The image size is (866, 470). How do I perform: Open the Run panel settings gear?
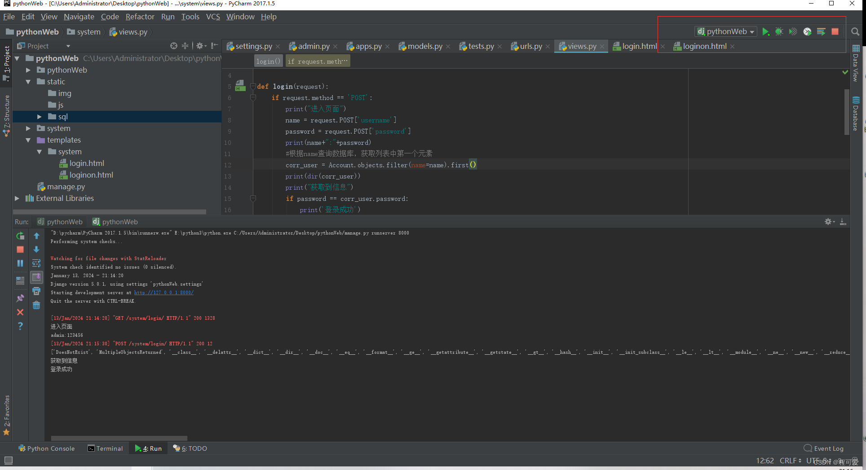(829, 221)
